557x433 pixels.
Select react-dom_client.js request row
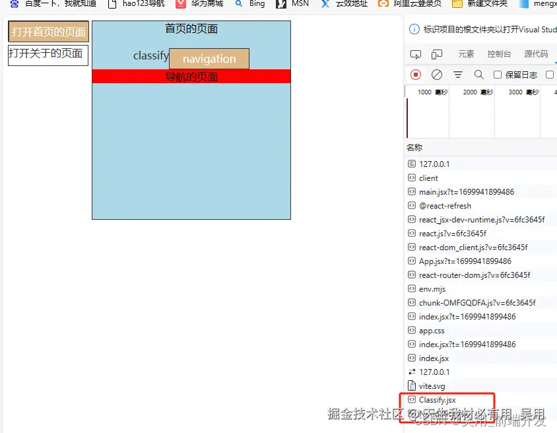pos(482,248)
